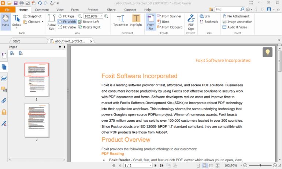Expand the document tabs list arrow

coord(279,40)
